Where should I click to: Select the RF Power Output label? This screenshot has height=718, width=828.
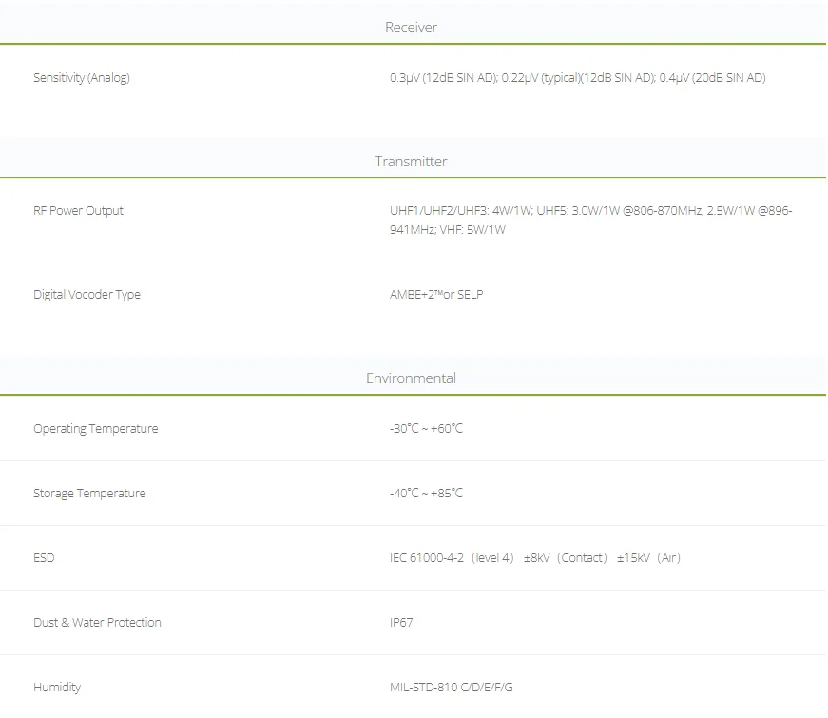pos(78,211)
